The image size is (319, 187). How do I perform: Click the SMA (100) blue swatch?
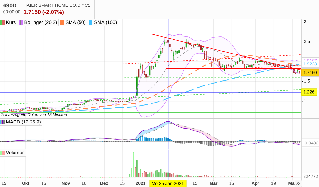[x=90, y=22]
